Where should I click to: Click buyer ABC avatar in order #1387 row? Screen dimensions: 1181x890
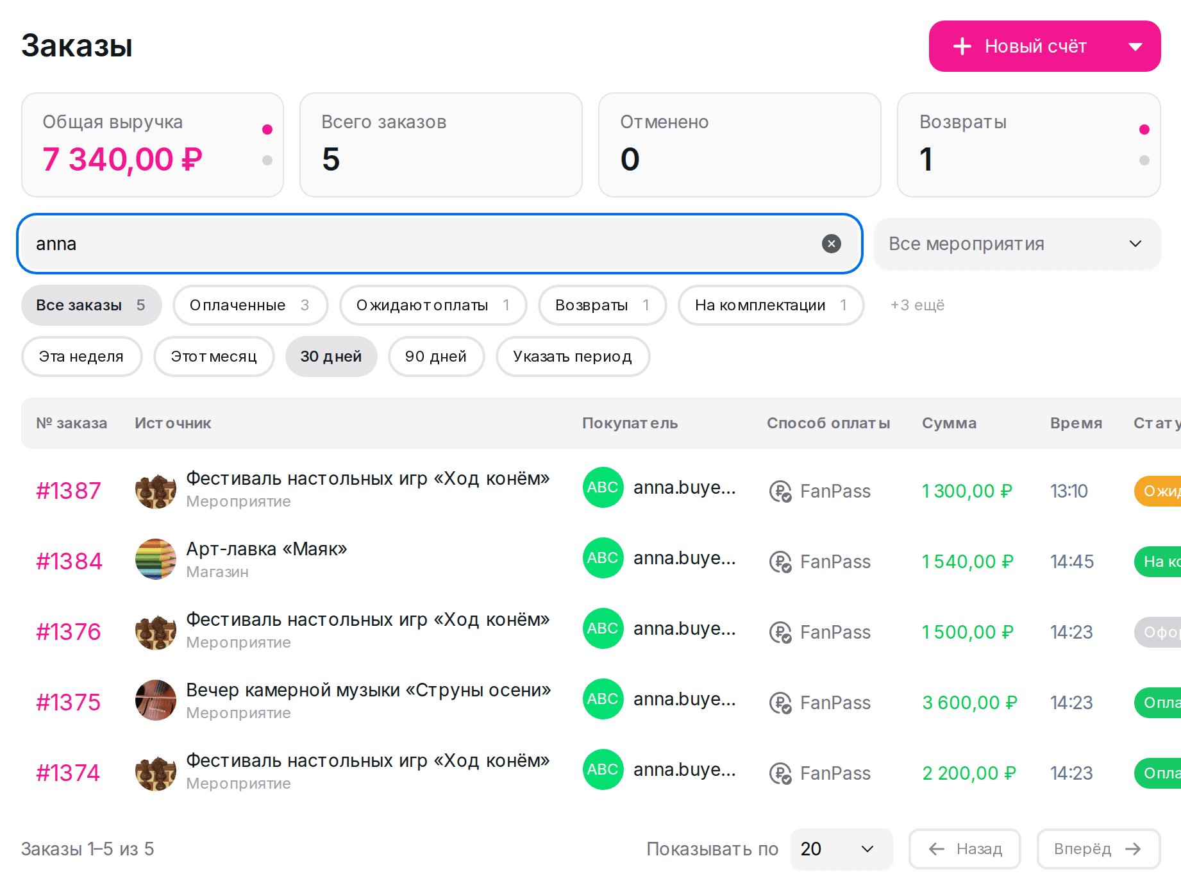click(x=603, y=487)
